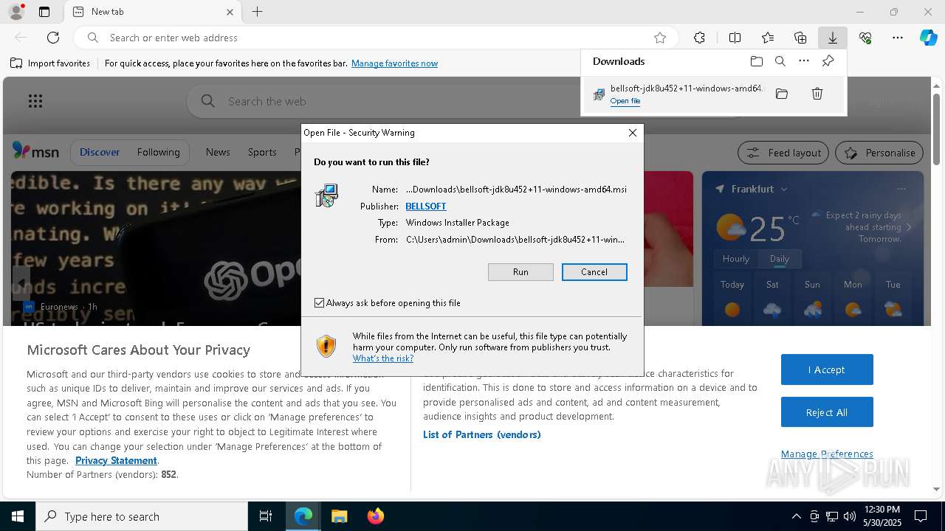
Task: Advance the rainy days weather alert arrow
Action: coord(909,227)
